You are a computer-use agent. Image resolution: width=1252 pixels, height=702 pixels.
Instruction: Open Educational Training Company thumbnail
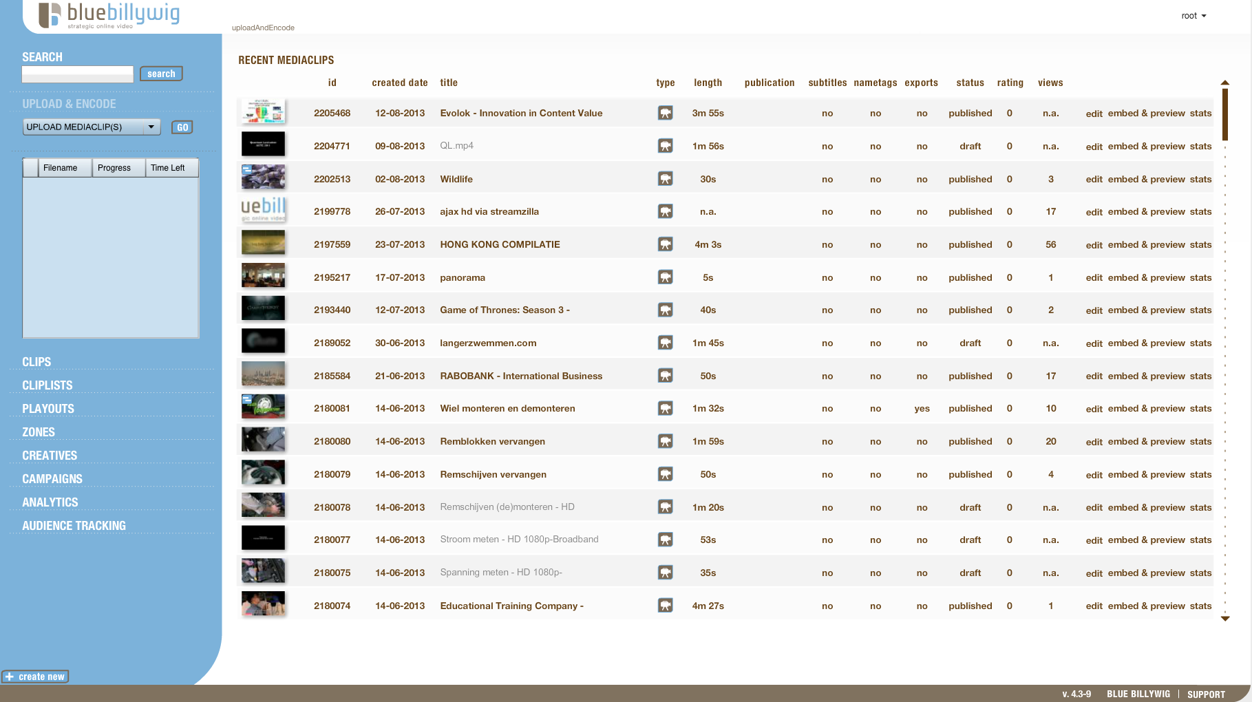(263, 604)
